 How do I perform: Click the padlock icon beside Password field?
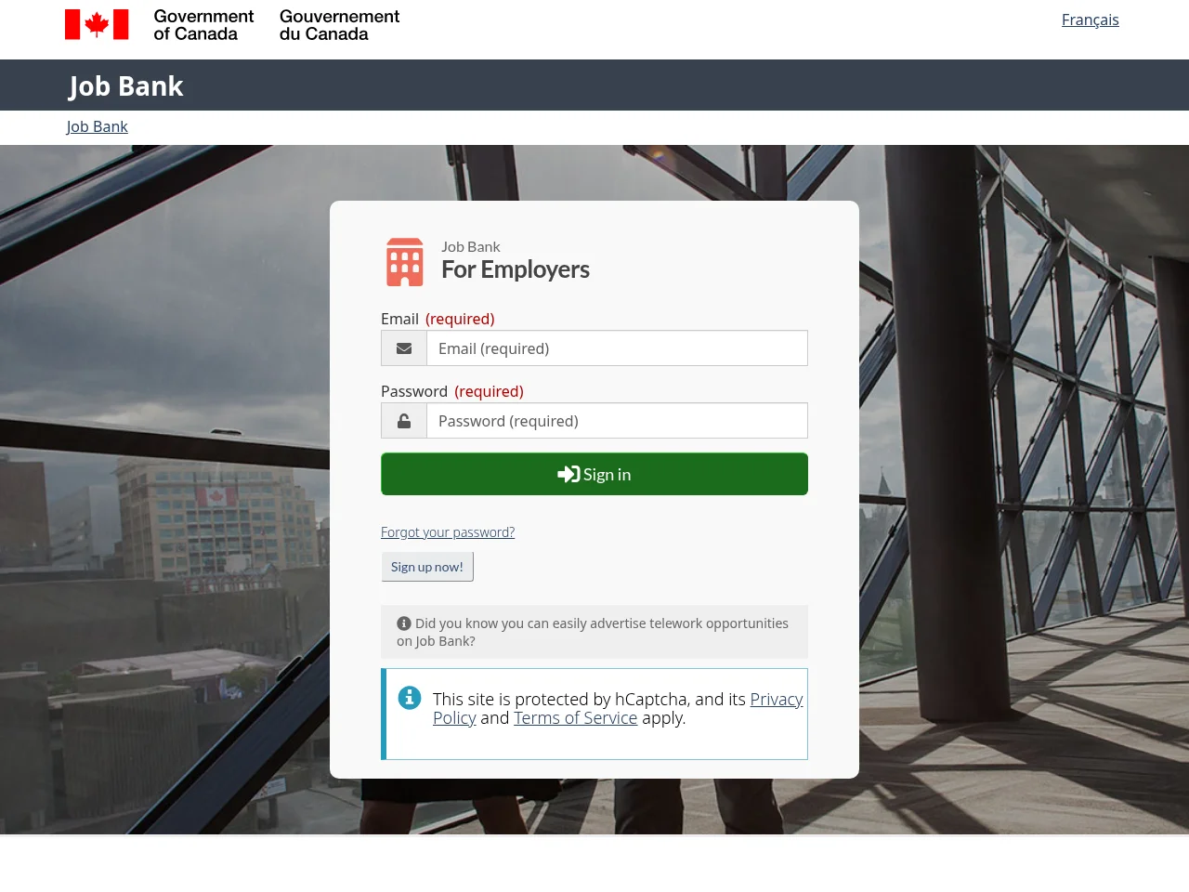[x=404, y=421]
